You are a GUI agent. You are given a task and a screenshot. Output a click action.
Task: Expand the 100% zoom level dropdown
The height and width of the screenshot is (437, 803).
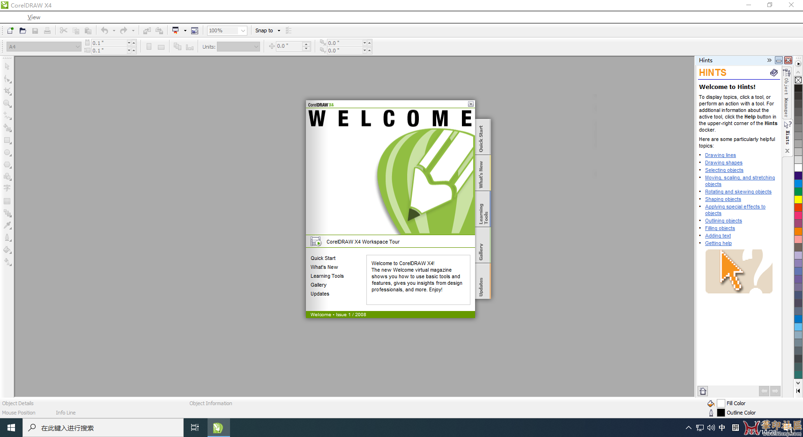(243, 31)
